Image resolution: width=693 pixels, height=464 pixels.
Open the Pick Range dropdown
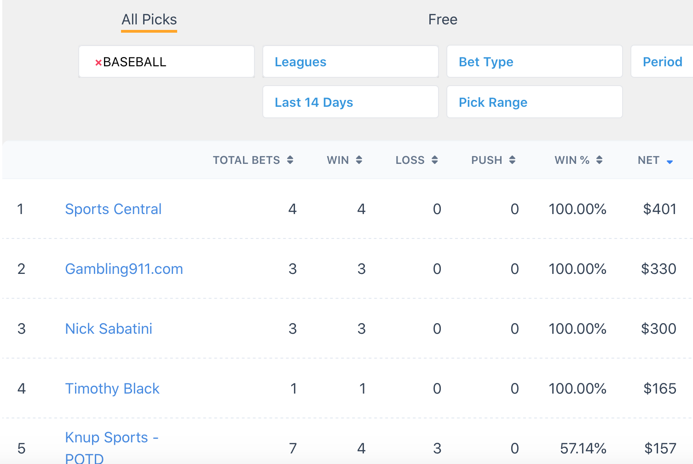tap(535, 102)
